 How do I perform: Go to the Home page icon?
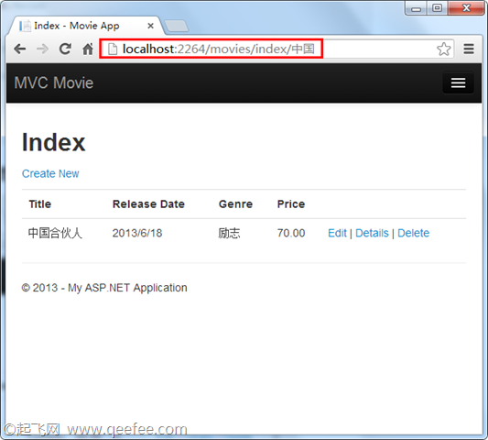88,49
